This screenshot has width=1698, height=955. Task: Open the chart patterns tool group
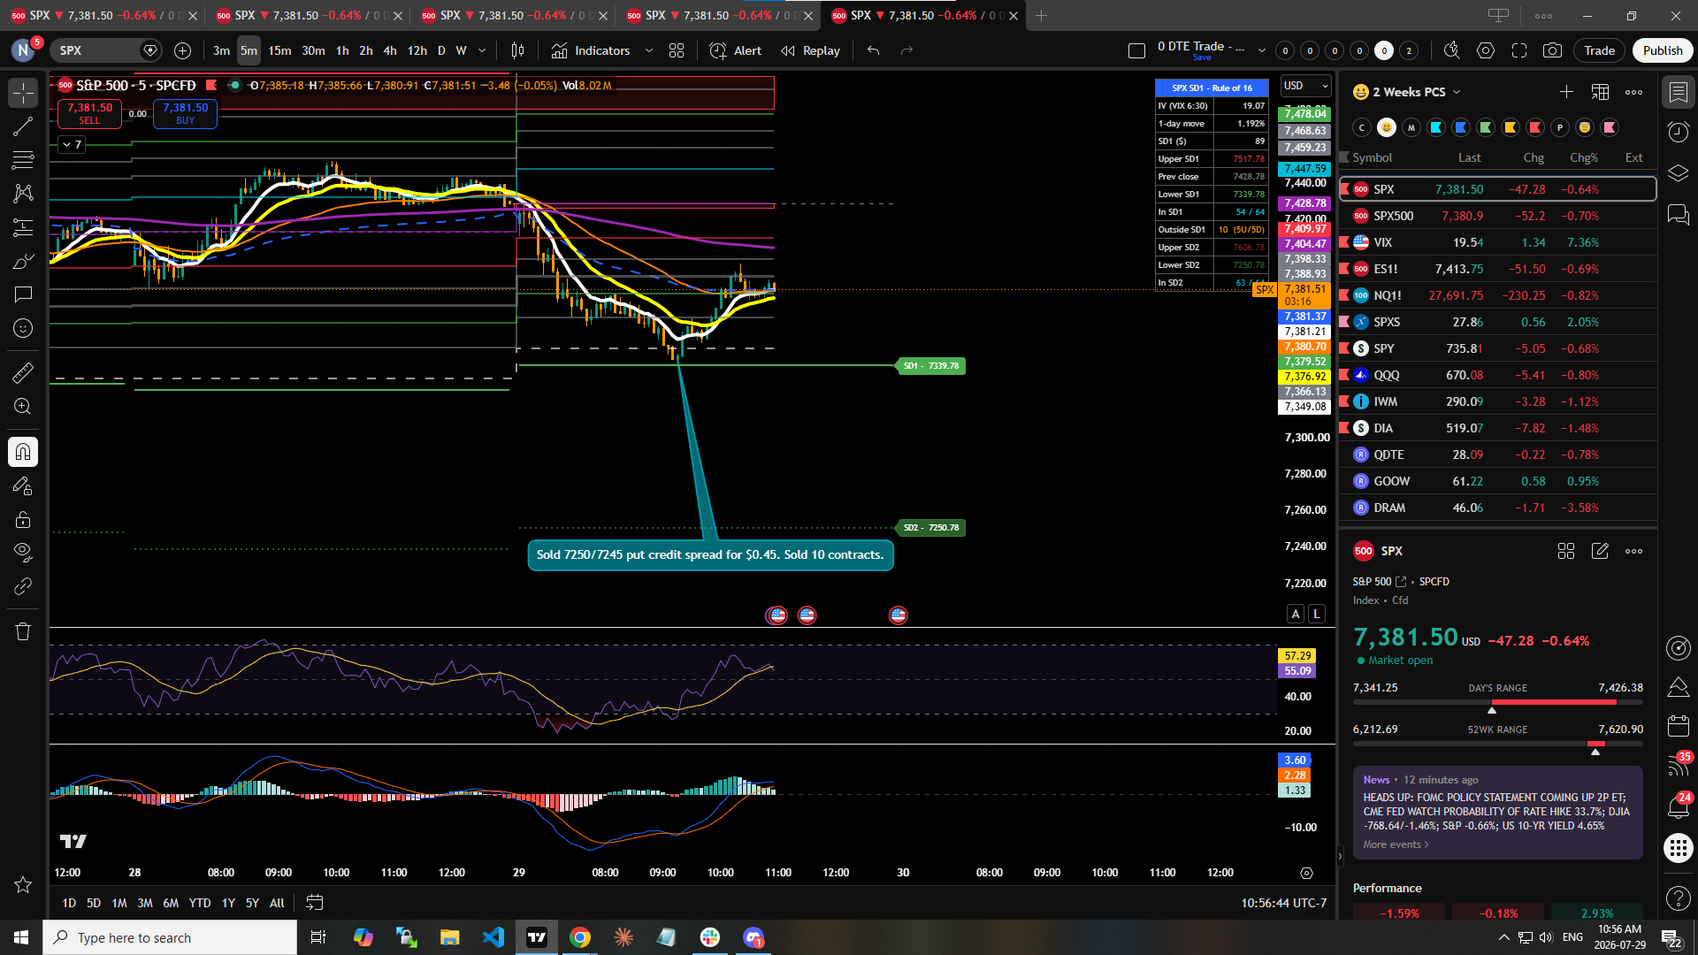point(23,194)
